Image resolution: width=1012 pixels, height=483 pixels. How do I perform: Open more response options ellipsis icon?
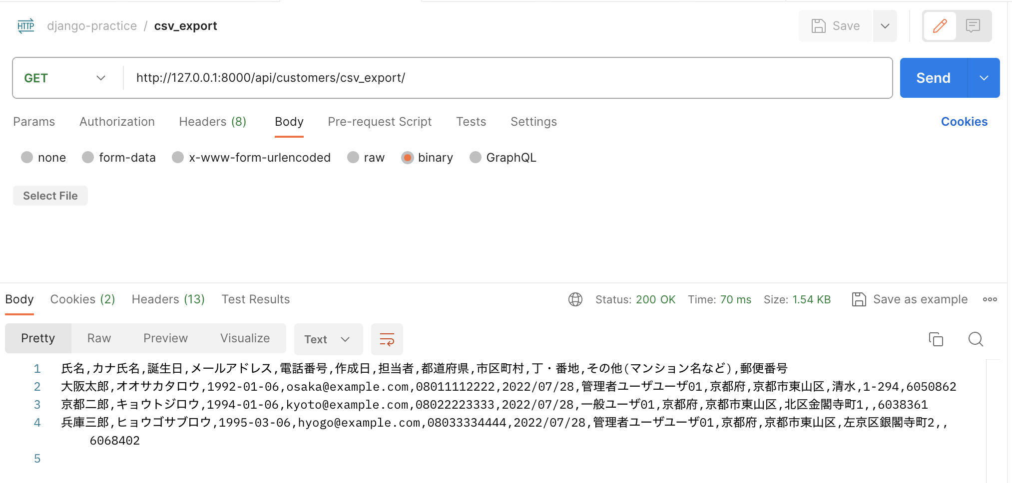pos(991,299)
